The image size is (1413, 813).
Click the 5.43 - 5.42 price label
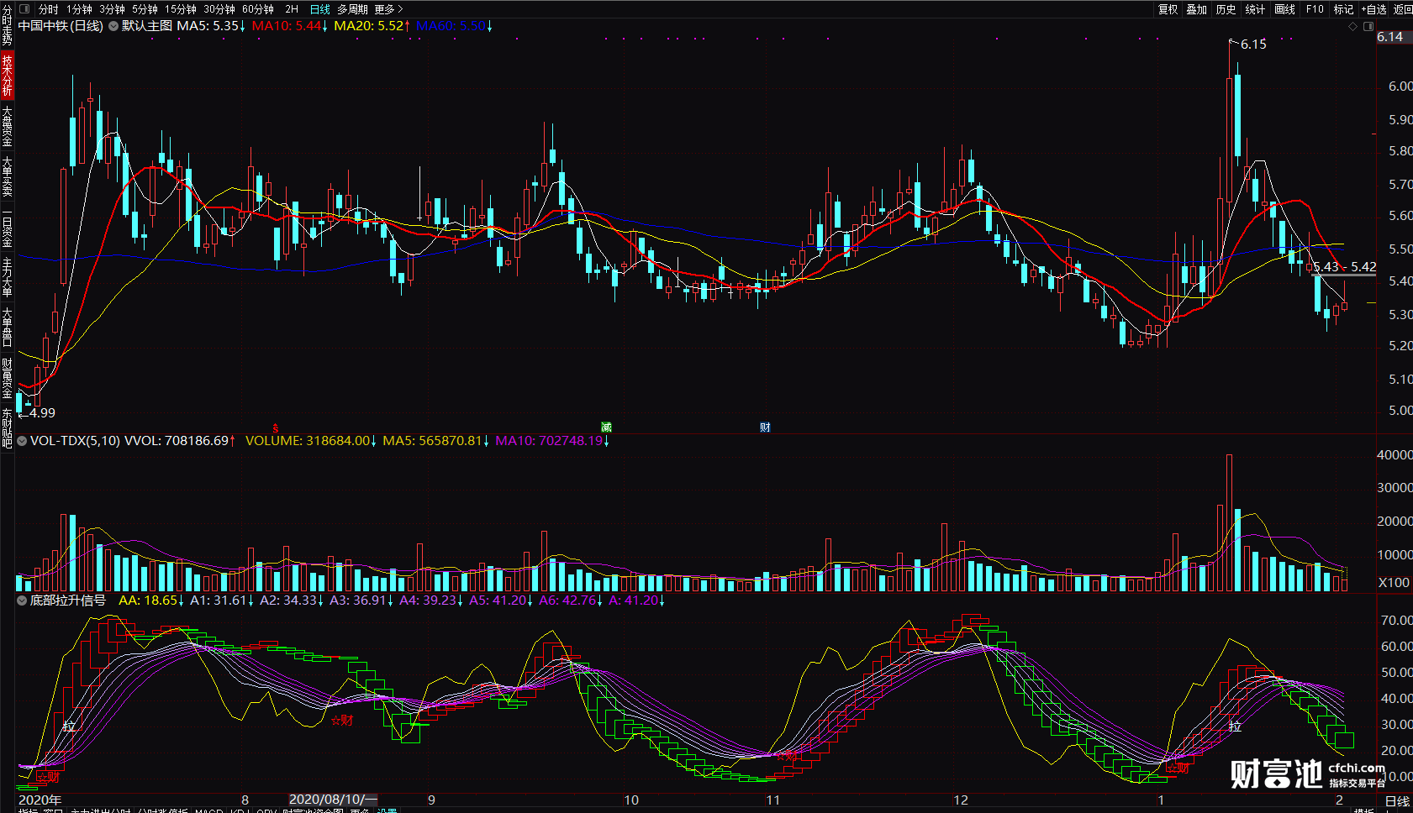point(1345,267)
